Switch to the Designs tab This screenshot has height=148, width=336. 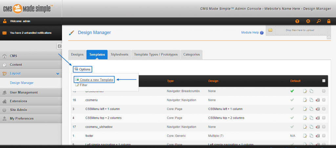coord(77,55)
